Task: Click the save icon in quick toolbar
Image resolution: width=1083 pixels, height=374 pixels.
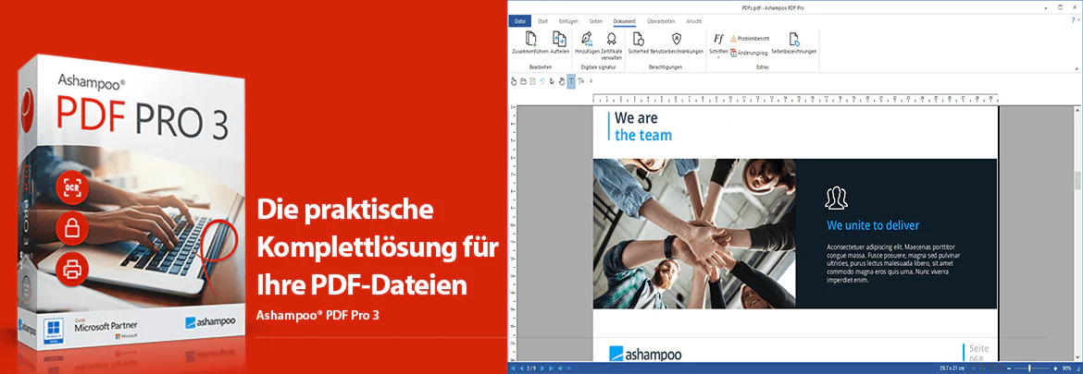Action: point(532,81)
